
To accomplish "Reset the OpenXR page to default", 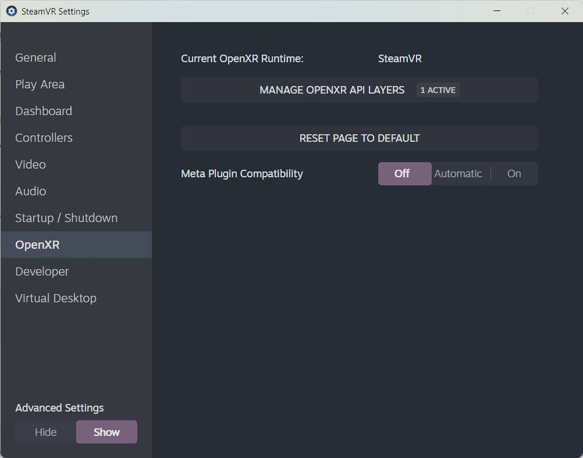I will [359, 138].
